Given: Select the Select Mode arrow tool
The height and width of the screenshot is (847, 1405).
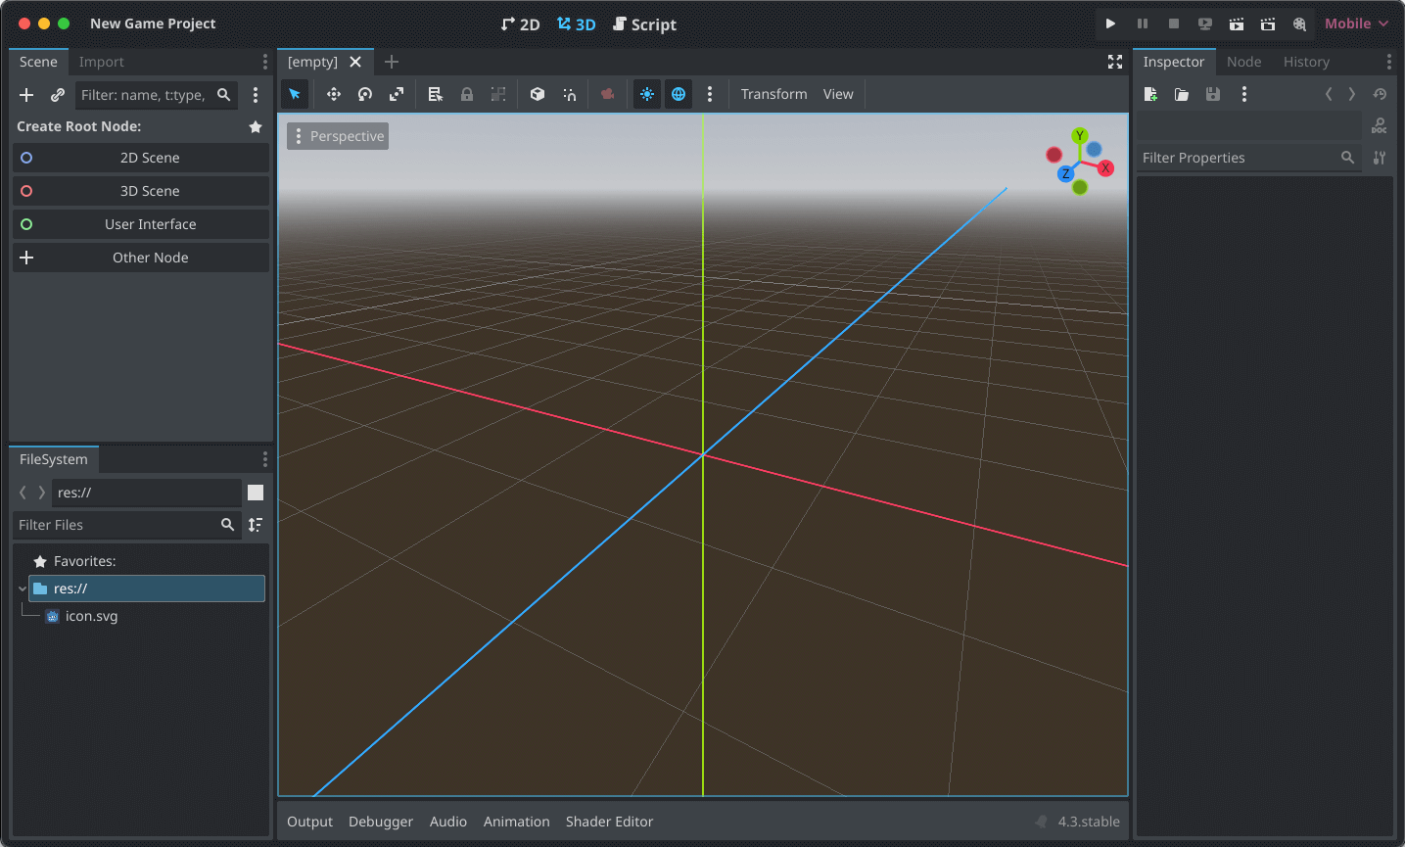Looking at the screenshot, I should click(x=295, y=94).
